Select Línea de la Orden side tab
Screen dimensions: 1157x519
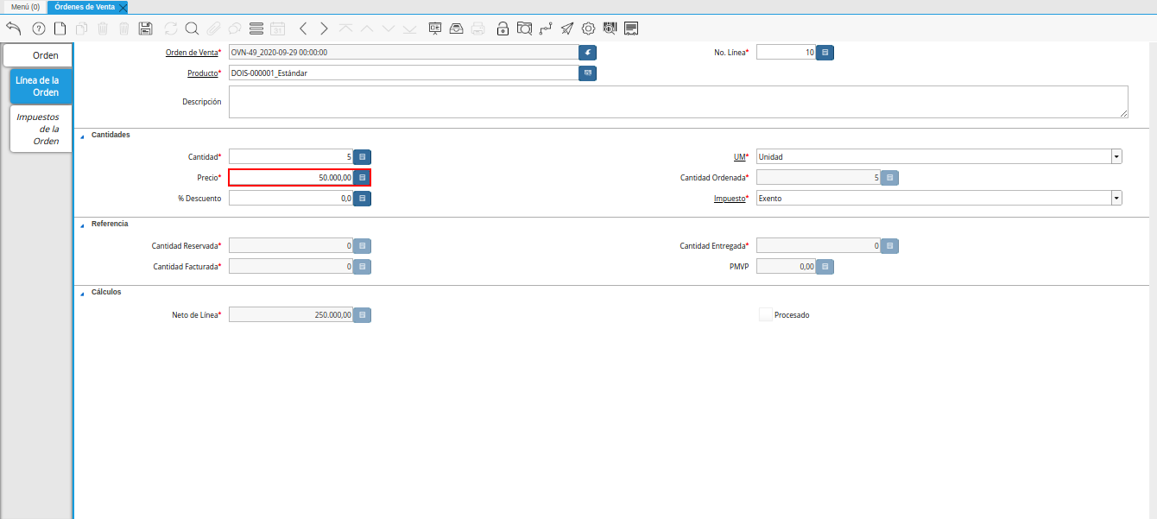pos(41,86)
